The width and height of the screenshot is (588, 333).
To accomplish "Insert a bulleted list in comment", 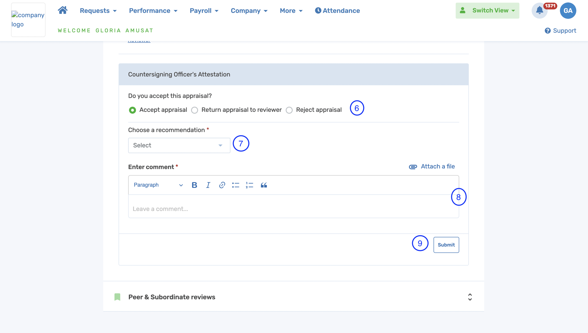I will tap(236, 185).
